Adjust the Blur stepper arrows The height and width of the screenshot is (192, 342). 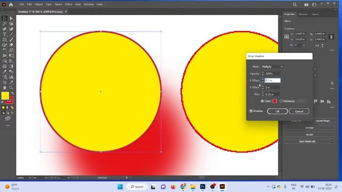[262, 94]
